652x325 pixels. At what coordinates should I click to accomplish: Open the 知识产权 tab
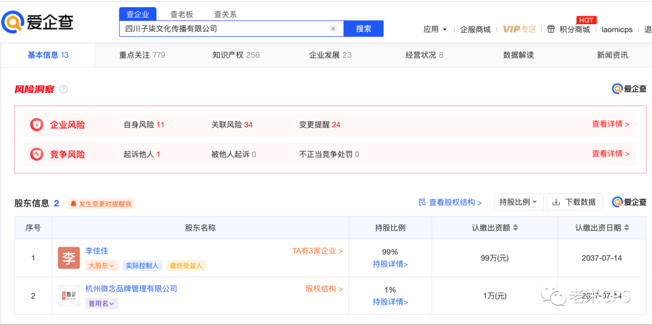(236, 55)
